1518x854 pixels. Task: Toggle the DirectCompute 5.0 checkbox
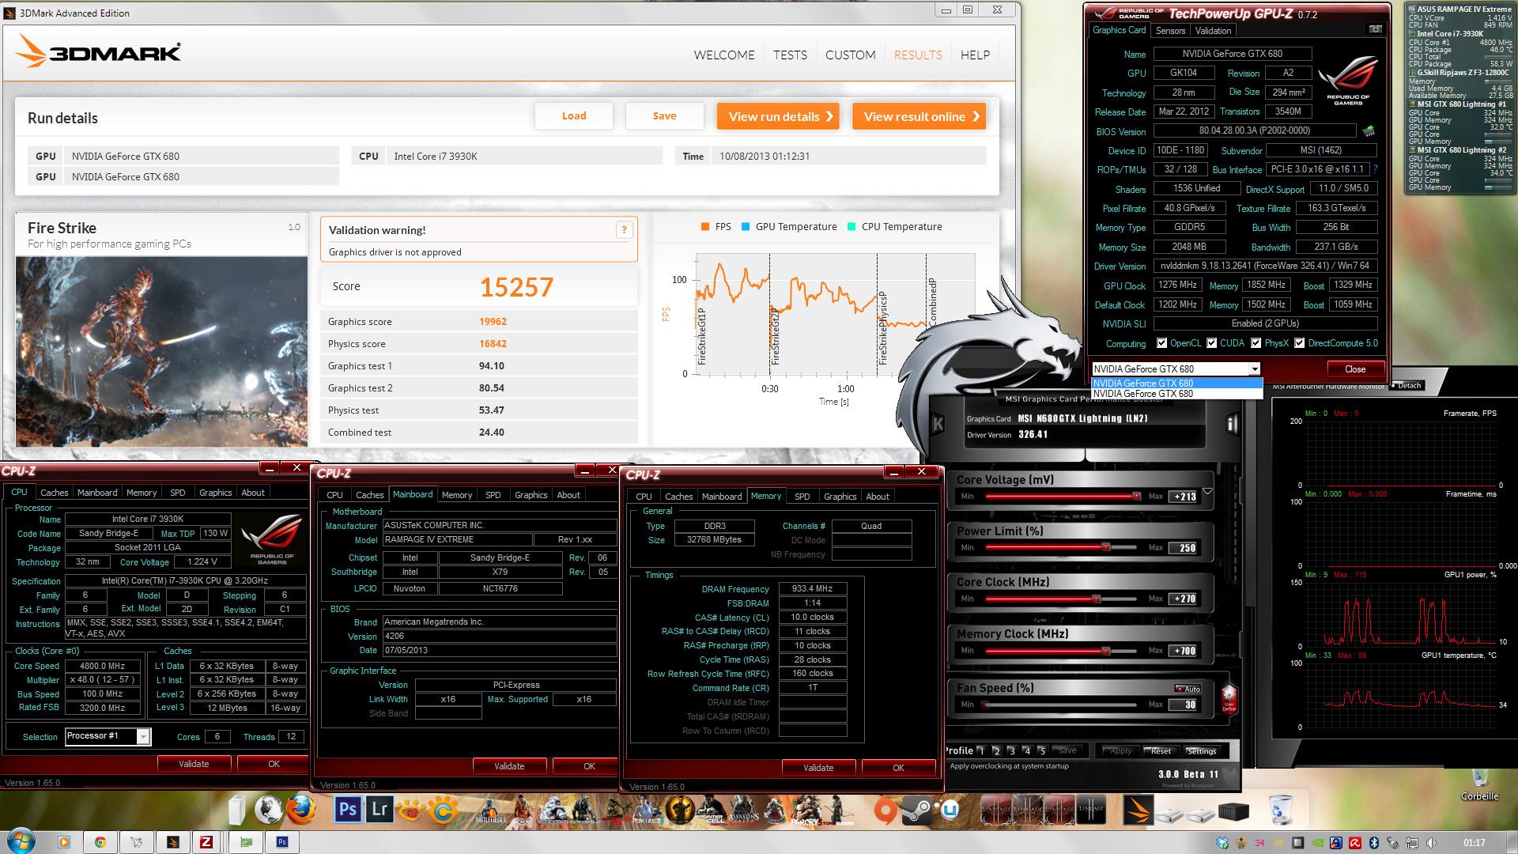[1299, 343]
